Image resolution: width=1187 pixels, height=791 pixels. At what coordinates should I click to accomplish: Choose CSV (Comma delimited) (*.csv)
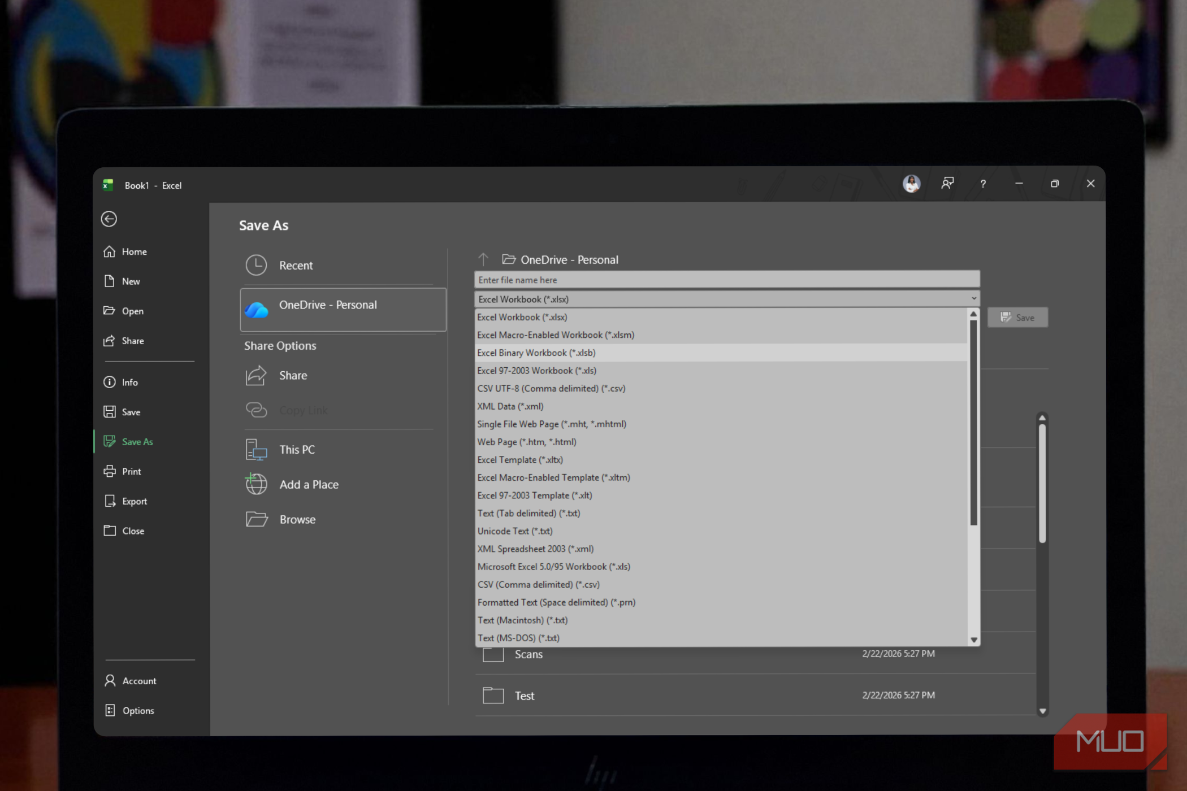click(721, 584)
